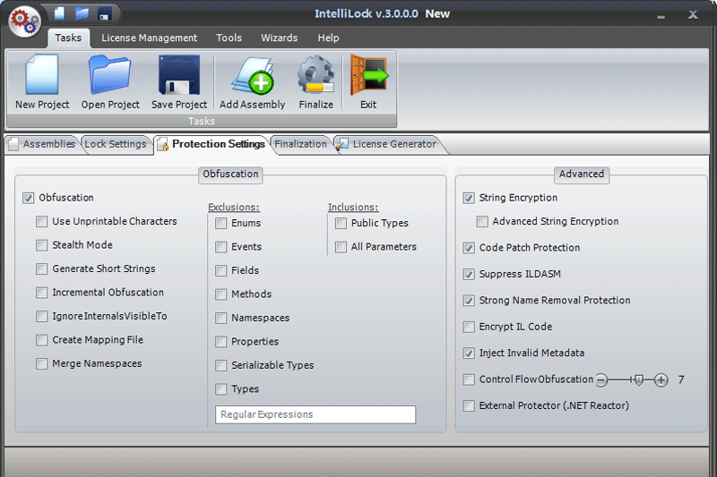The image size is (717, 477).
Task: Open Project via folder icon
Action: (x=110, y=75)
